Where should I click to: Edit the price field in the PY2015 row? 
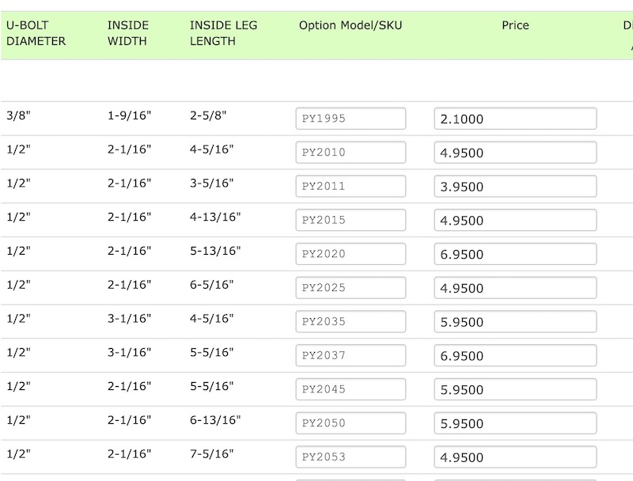click(515, 220)
